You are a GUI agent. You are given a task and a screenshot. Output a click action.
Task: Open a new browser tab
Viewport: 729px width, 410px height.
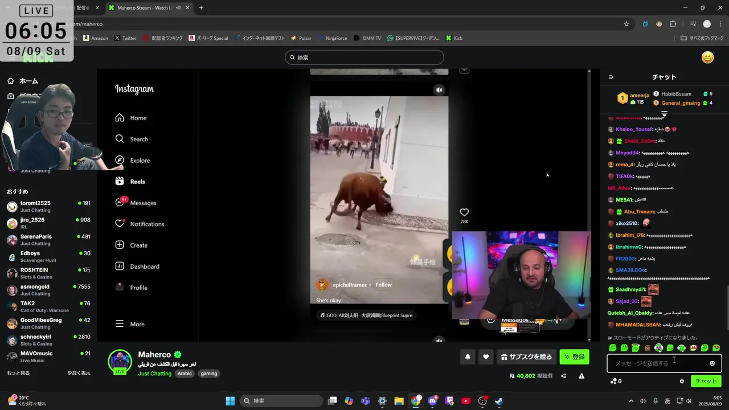pos(201,8)
